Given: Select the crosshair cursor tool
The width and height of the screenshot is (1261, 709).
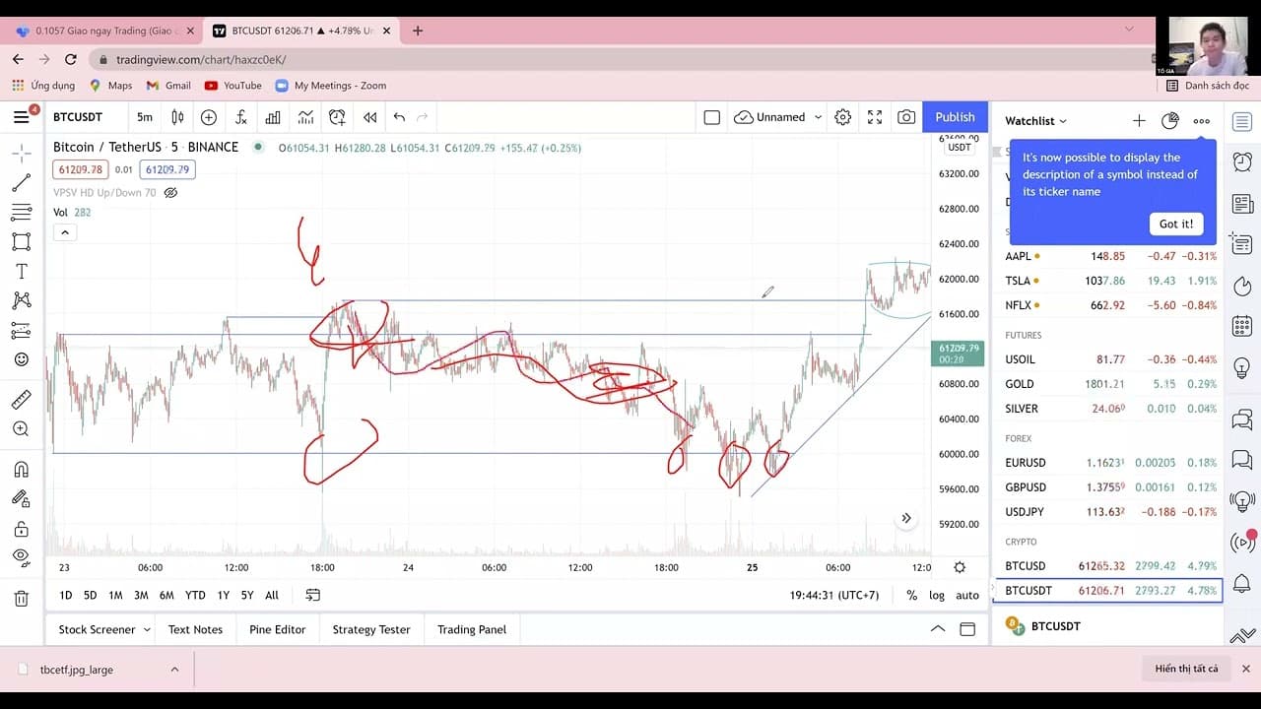Looking at the screenshot, I should tap(21, 153).
